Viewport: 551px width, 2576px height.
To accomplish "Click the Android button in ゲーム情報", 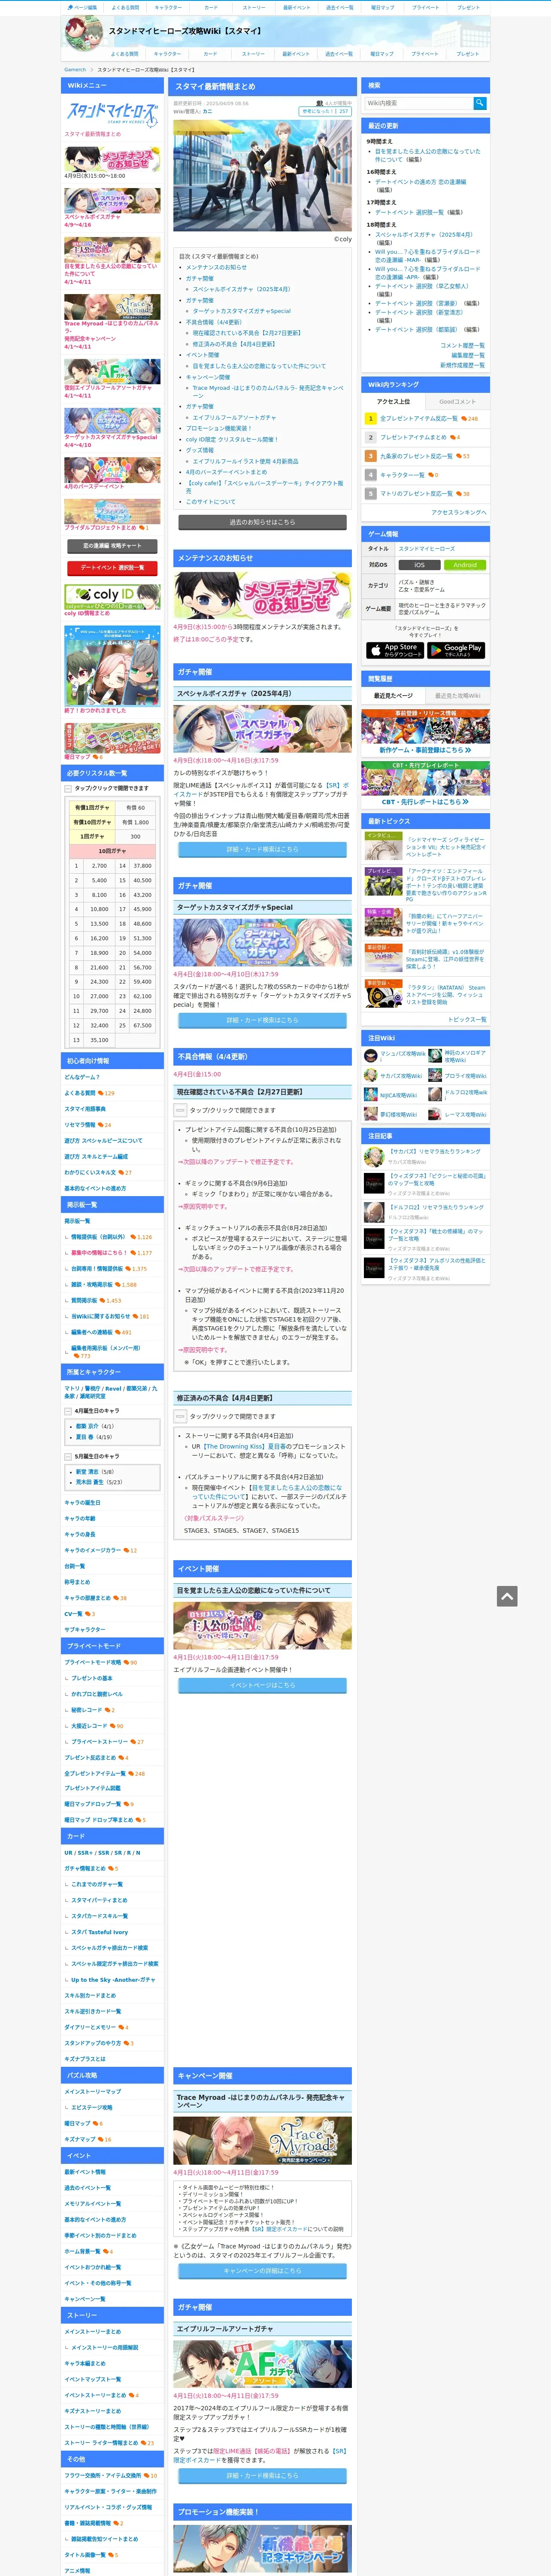I will 465,565.
